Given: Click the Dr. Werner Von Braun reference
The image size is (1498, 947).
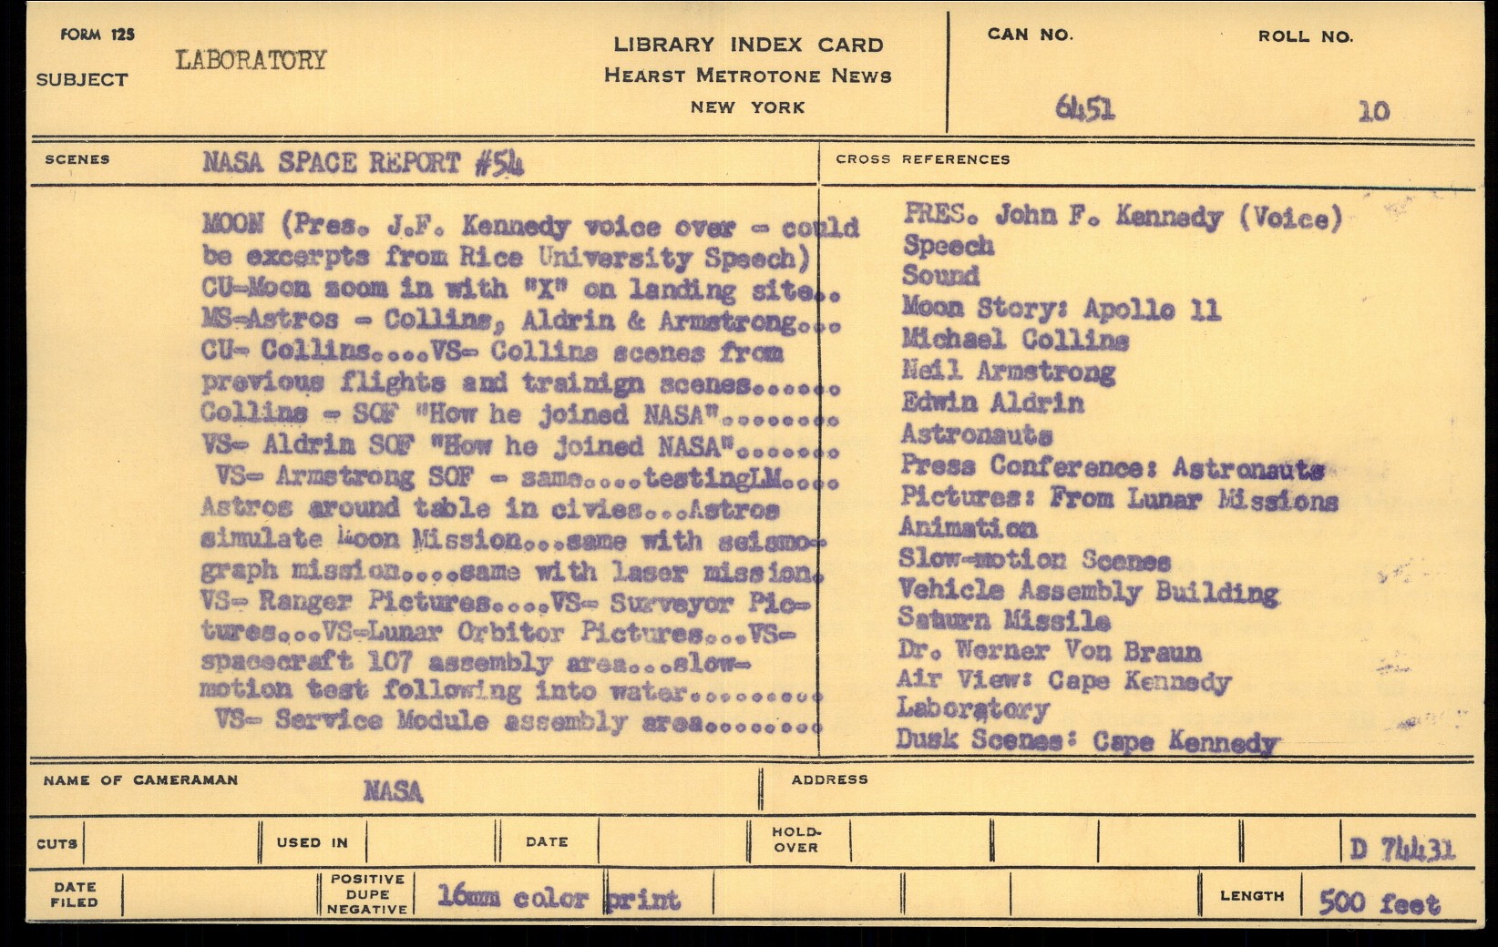Looking at the screenshot, I should tap(1049, 651).
